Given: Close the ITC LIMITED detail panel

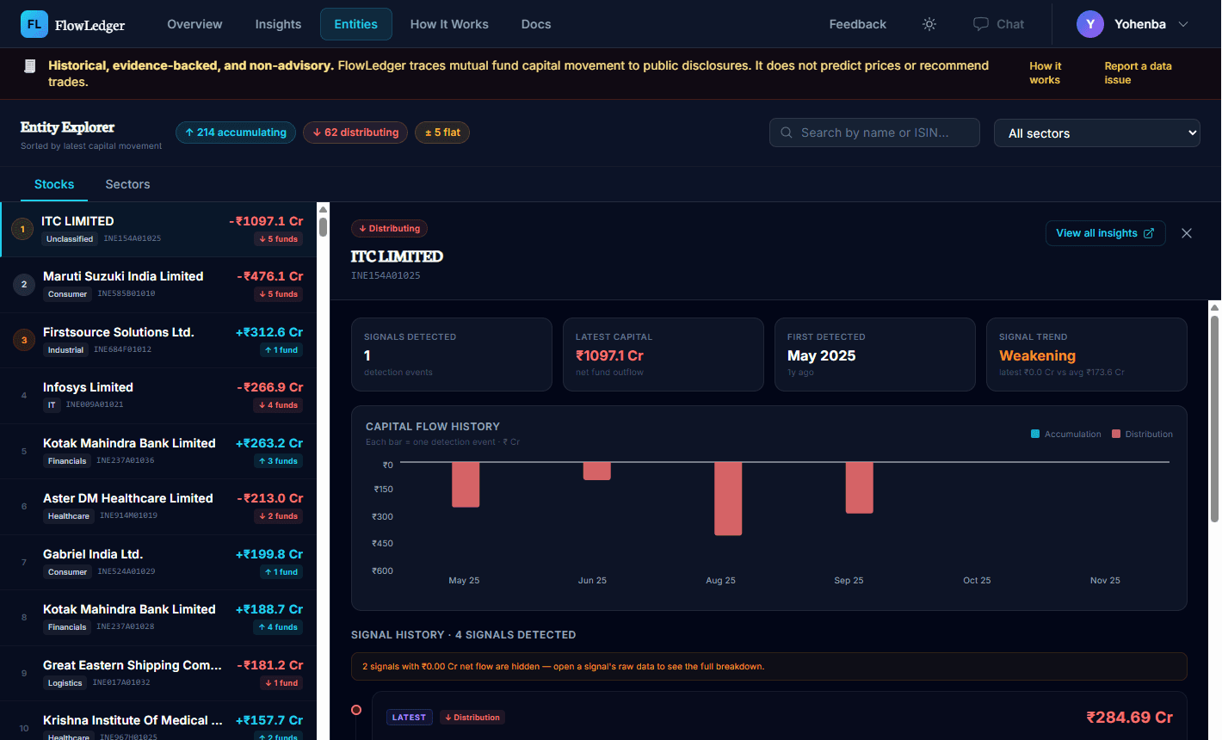Looking at the screenshot, I should coord(1187,233).
